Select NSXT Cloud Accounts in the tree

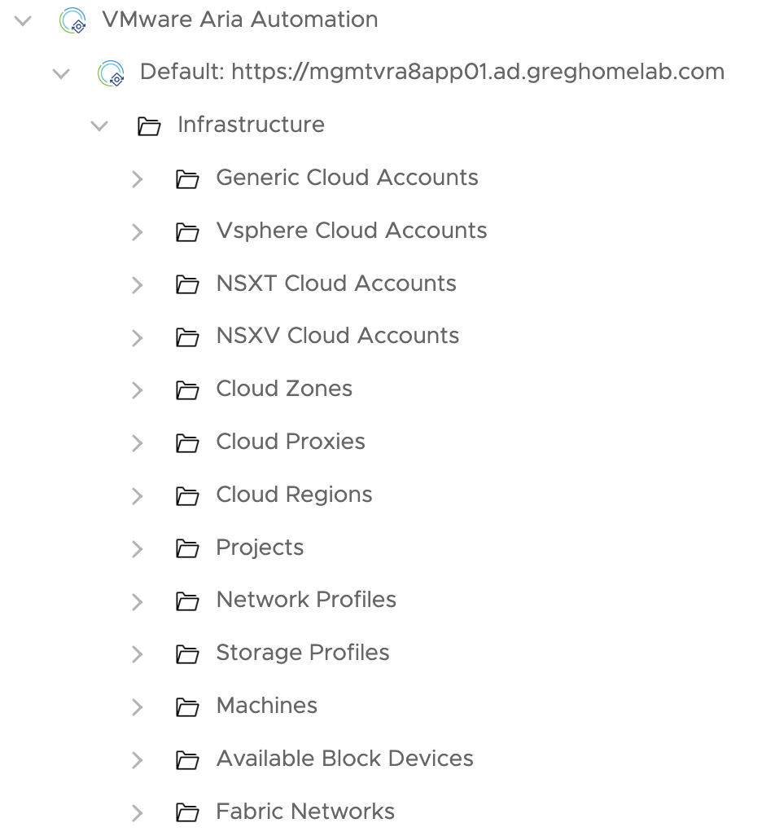click(336, 283)
